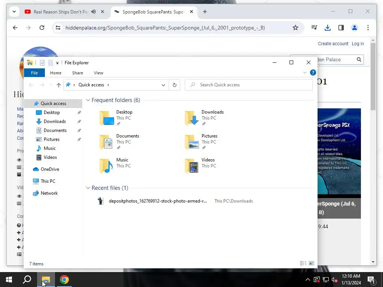This screenshot has width=383, height=287.
Task: Select Downloads in the navigation pane
Action: tap(55, 121)
